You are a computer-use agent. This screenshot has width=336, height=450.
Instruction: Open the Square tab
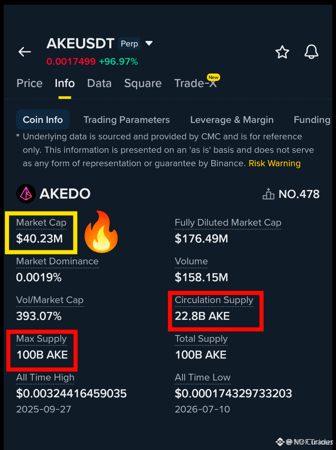tap(143, 83)
